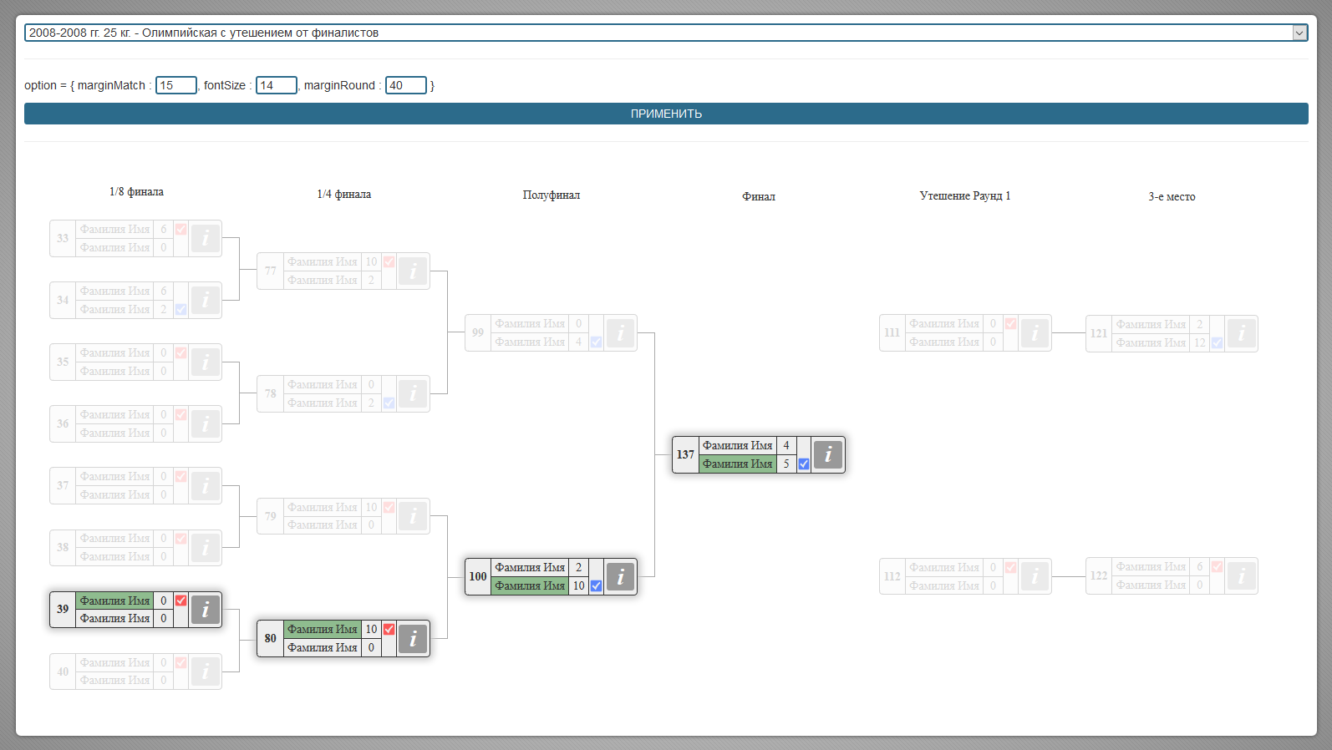1332x750 pixels.
Task: Toggle the red checkbox in match 77
Action: coord(389,262)
